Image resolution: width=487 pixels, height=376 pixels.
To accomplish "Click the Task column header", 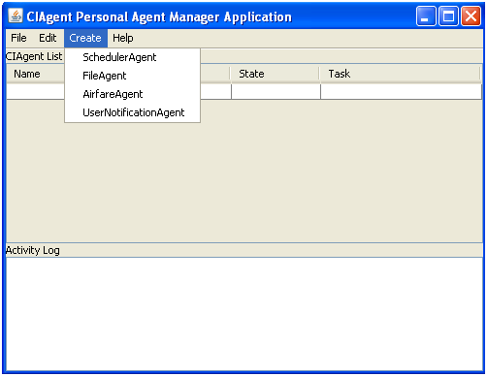I will [x=401, y=74].
